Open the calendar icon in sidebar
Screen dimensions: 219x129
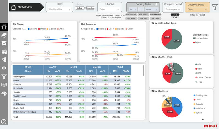(4, 52)
